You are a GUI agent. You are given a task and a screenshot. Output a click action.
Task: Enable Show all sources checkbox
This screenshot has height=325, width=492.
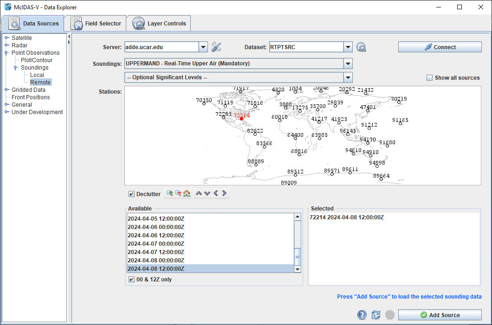tap(429, 77)
